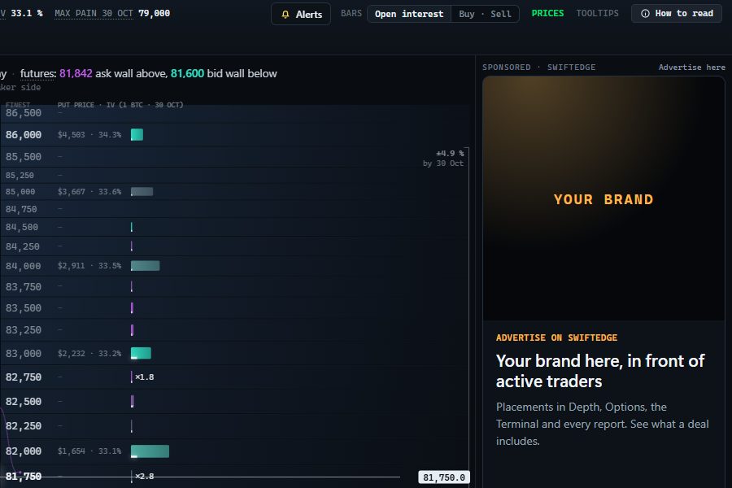Viewport: 732px width, 488px height.
Task: Click the 84,000 strike bar
Action: click(x=146, y=266)
